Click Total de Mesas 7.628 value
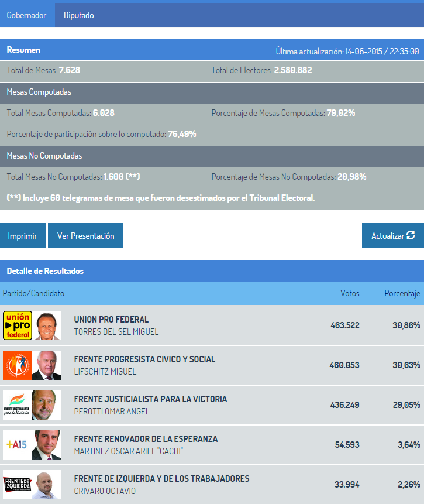 point(70,70)
